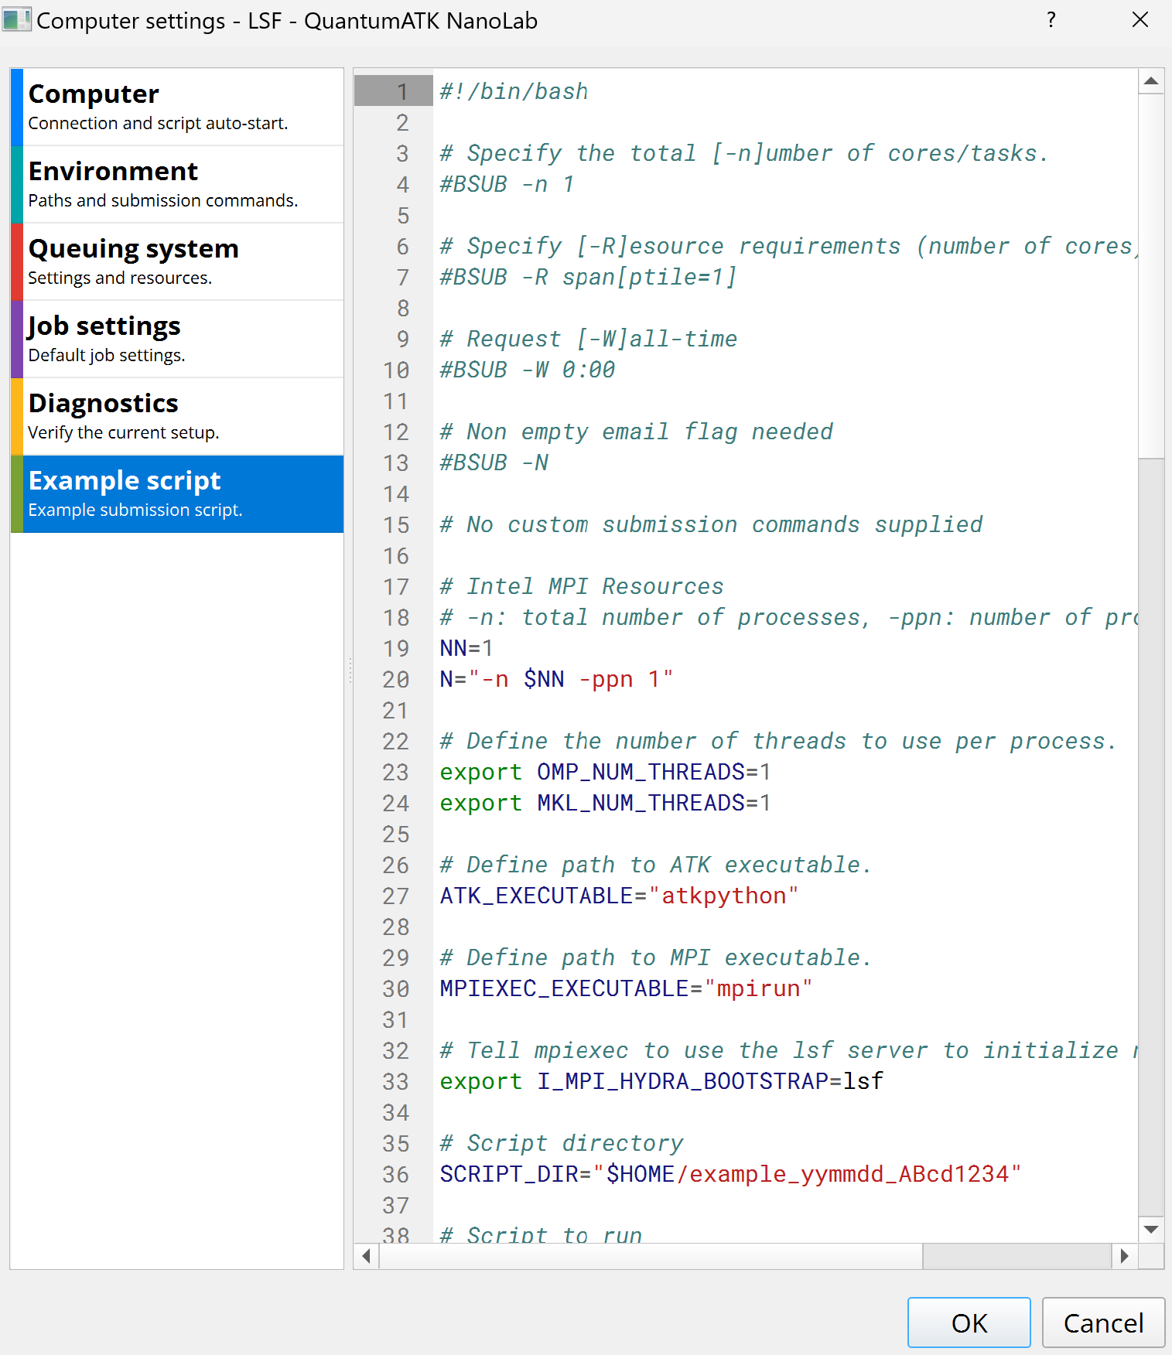Click the '#BSUB -W 0:00' line

[527, 370]
